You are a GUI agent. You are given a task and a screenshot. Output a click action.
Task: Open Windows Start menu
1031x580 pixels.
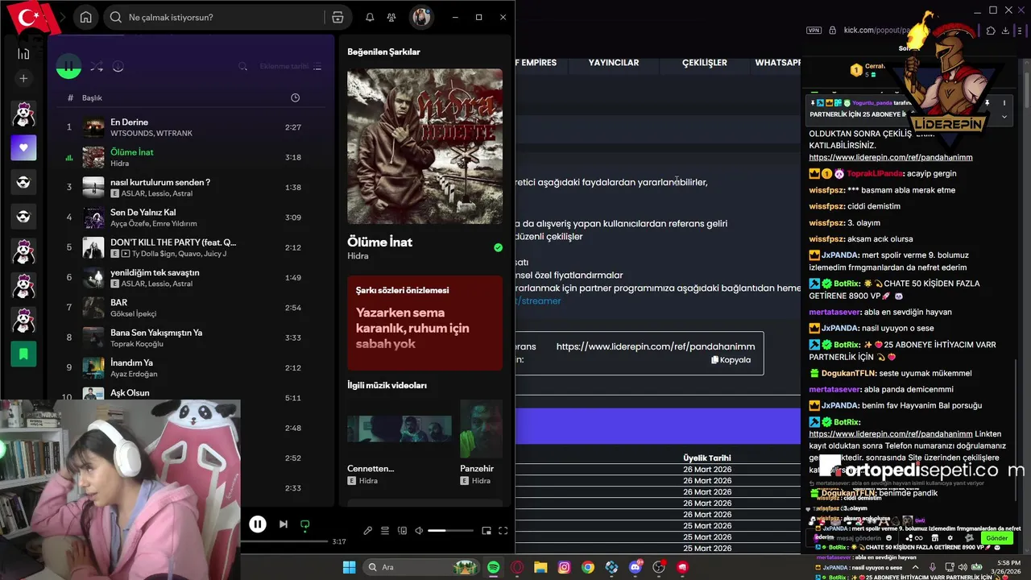click(349, 567)
